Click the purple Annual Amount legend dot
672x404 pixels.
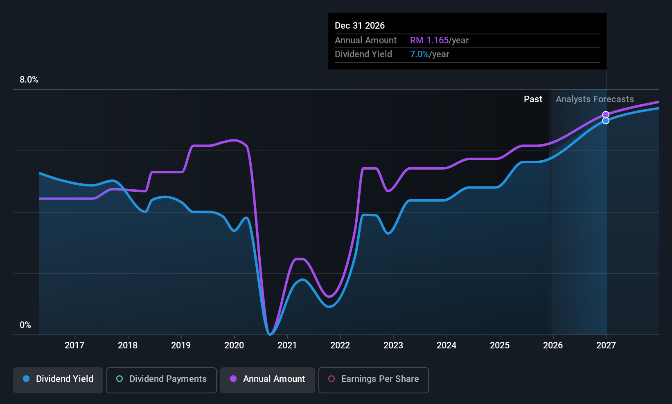(x=233, y=379)
